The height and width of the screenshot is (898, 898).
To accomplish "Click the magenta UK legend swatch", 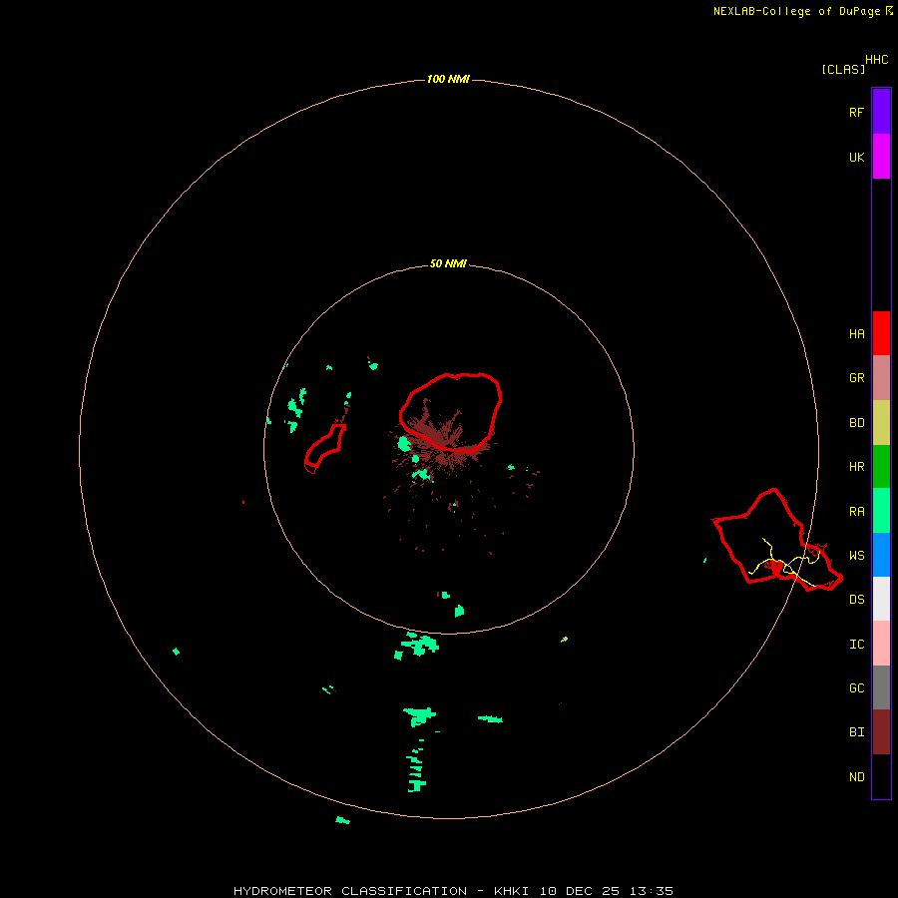I will 881,157.
